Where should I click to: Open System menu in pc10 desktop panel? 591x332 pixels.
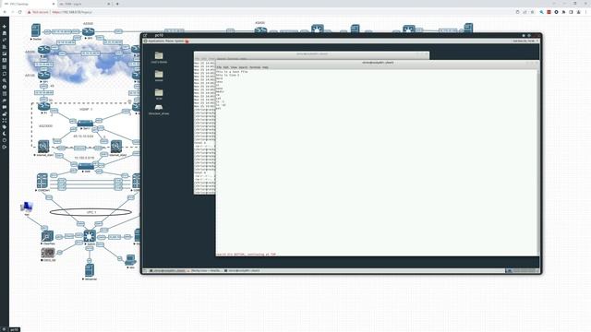pos(179,41)
